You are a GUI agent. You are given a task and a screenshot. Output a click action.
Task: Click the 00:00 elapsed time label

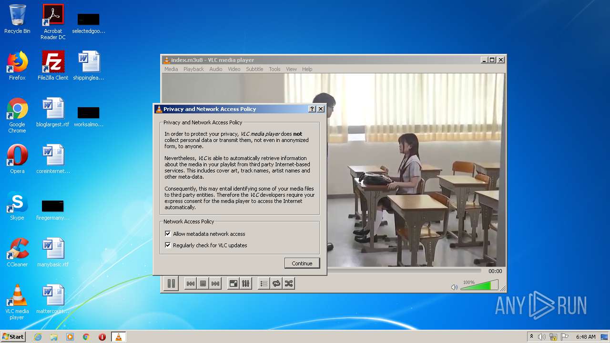pos(495,271)
